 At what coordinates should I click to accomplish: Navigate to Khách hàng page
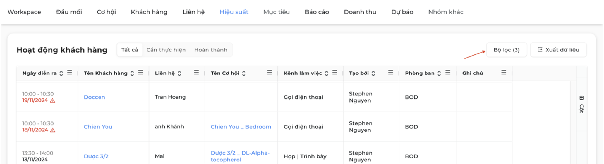point(149,12)
